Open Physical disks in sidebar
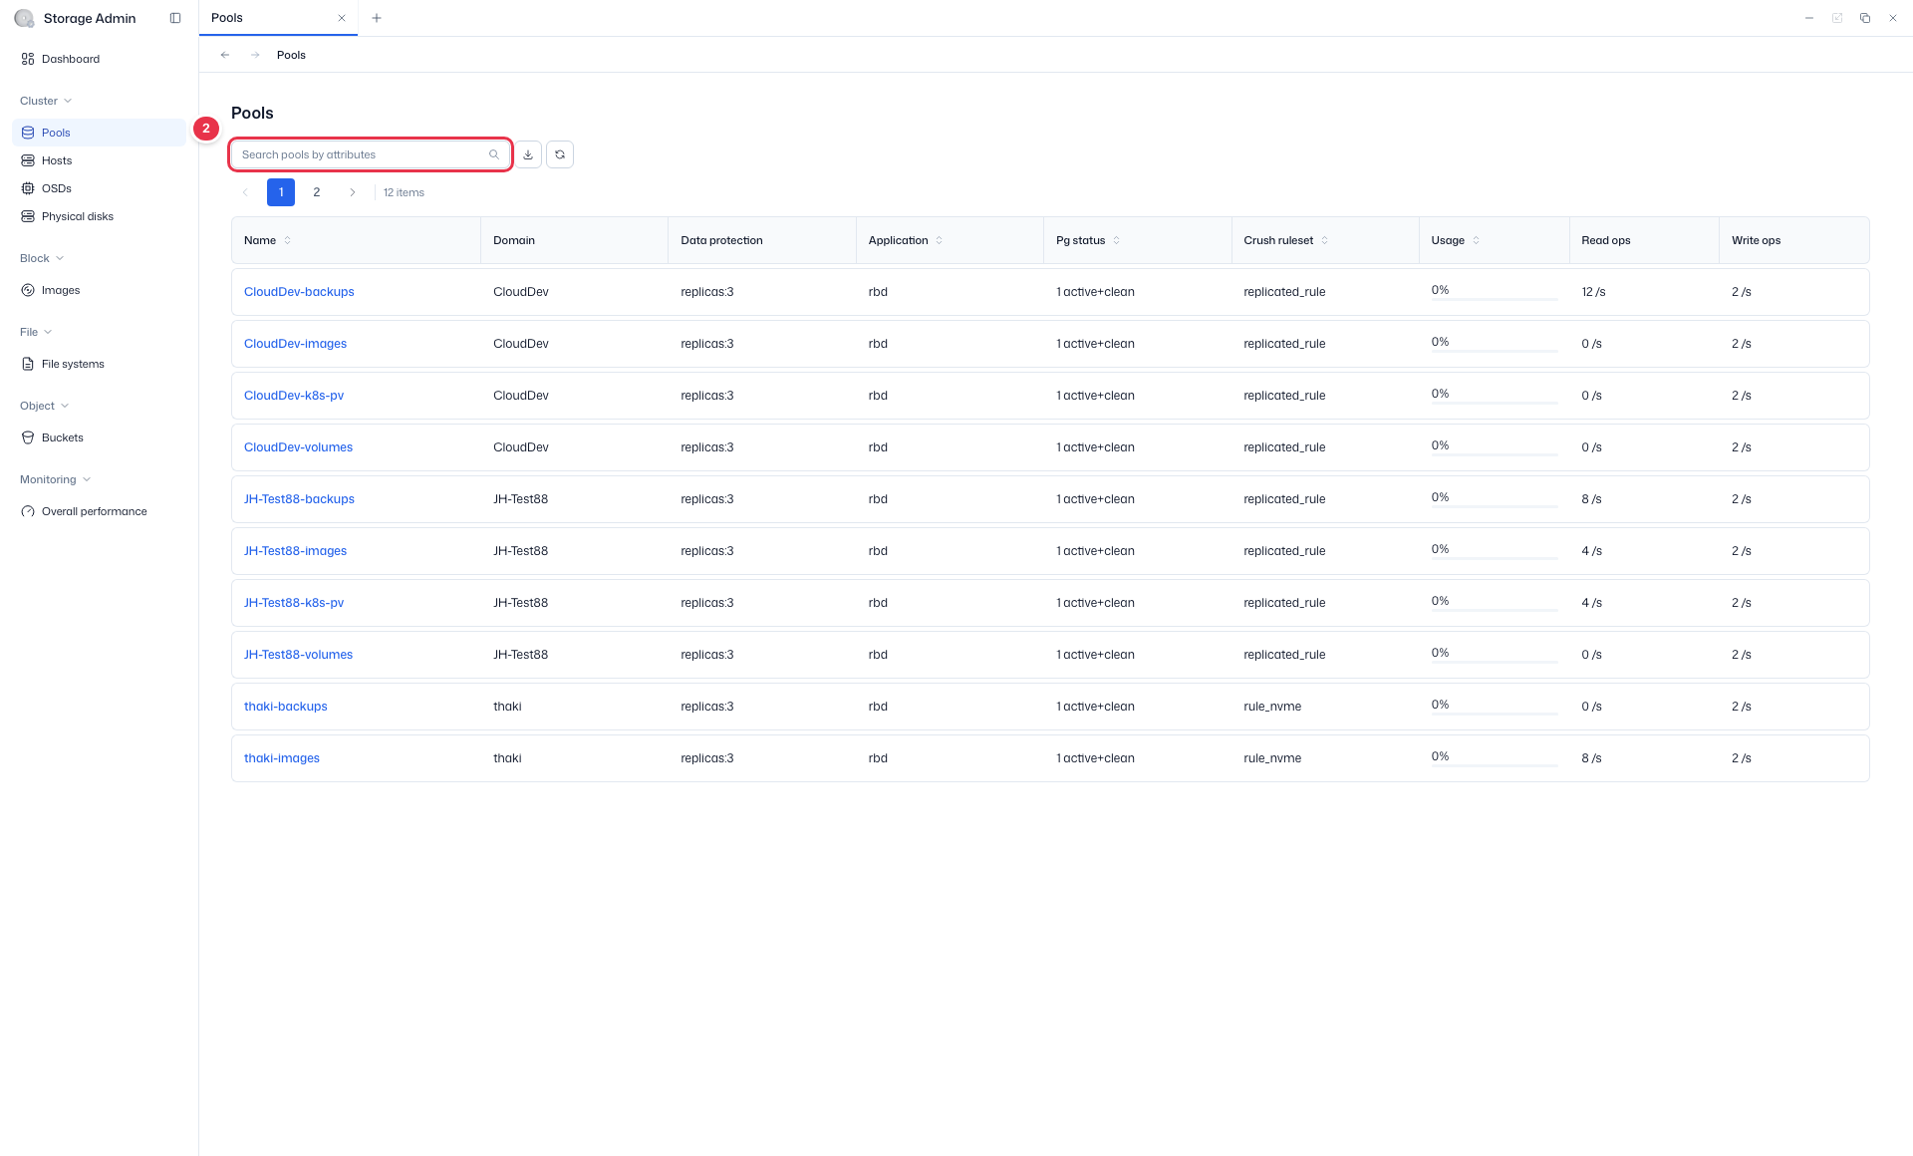1913x1156 pixels. click(99, 216)
